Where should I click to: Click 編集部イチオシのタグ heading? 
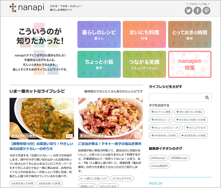166,148
